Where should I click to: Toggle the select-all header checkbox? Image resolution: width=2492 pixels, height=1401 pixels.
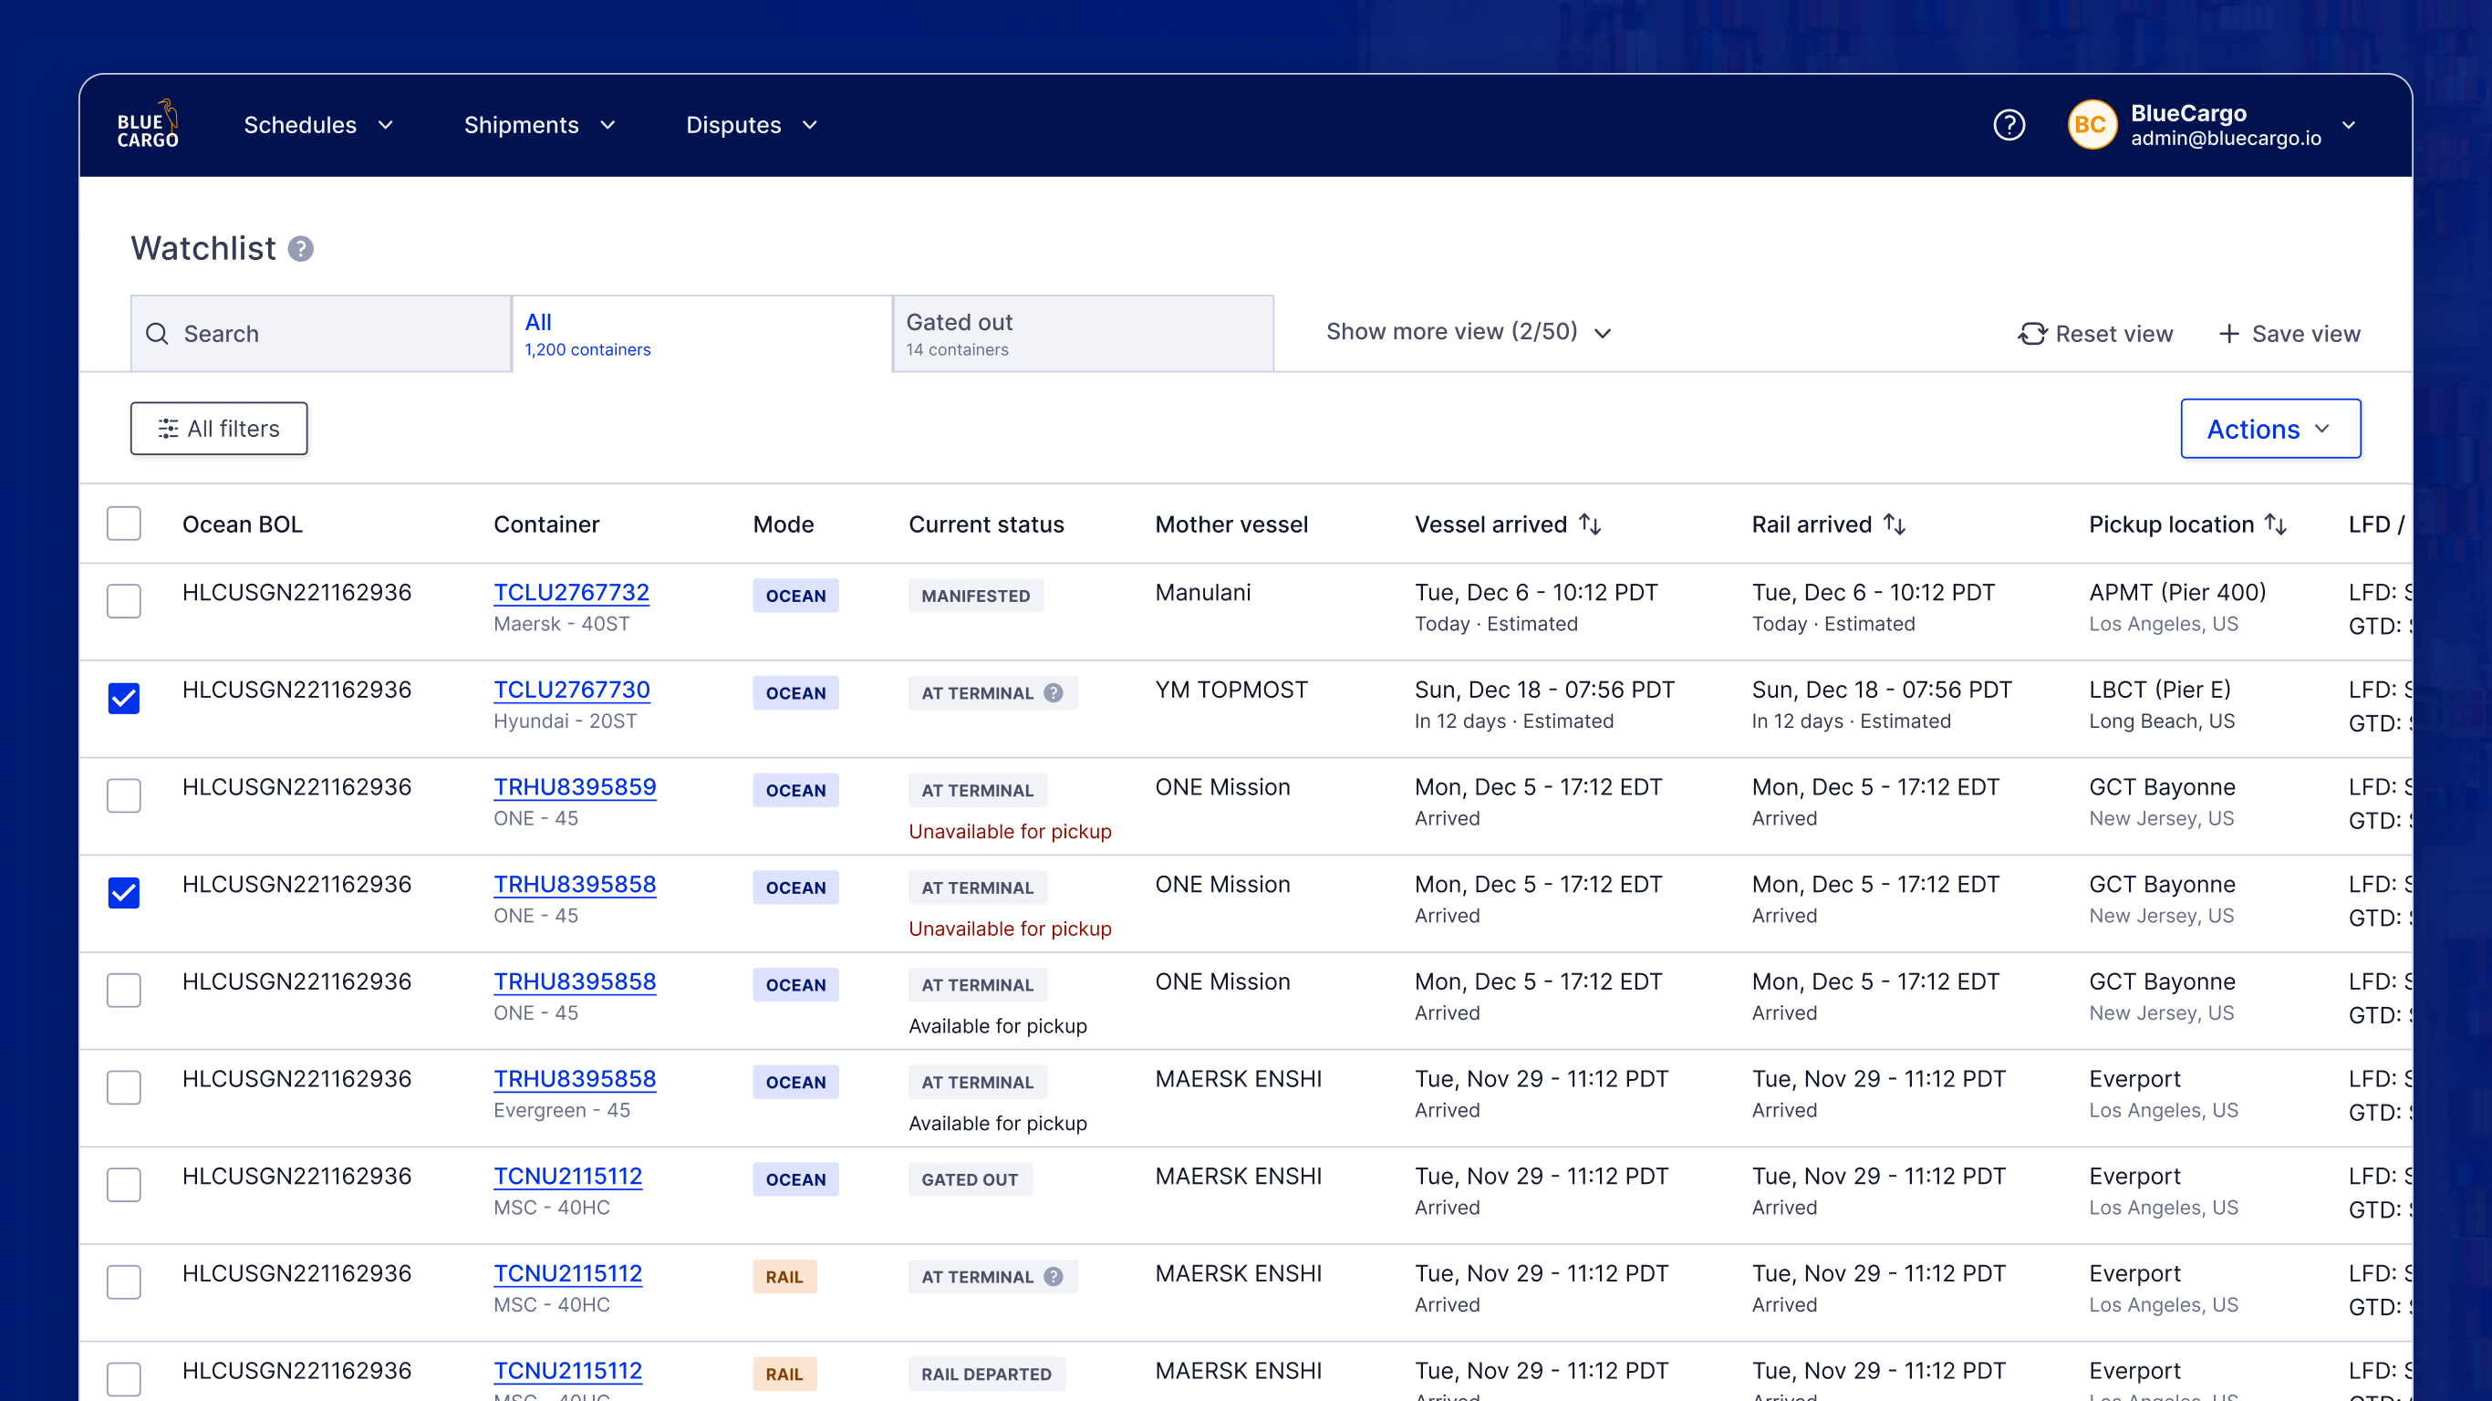124,524
